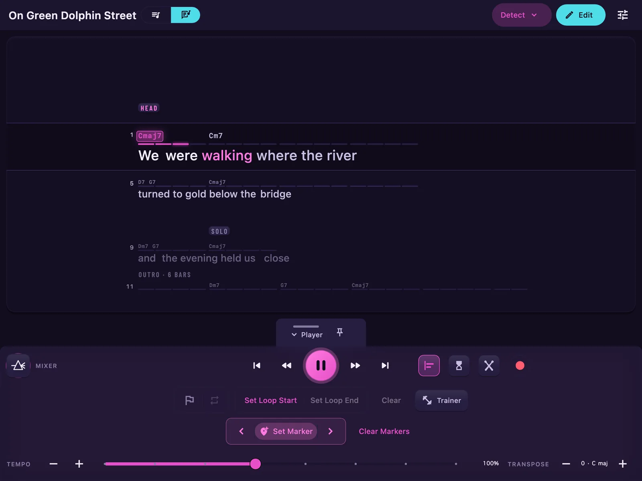Click Set Loop End
The height and width of the screenshot is (481, 642).
coord(334,400)
